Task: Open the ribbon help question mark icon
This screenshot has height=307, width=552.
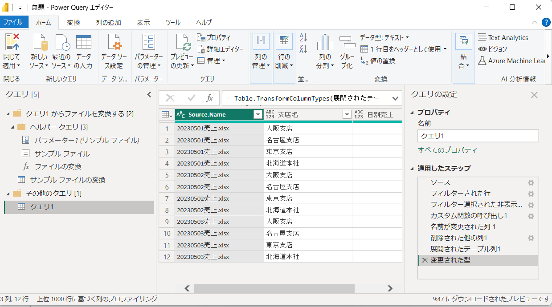Action: [x=546, y=22]
